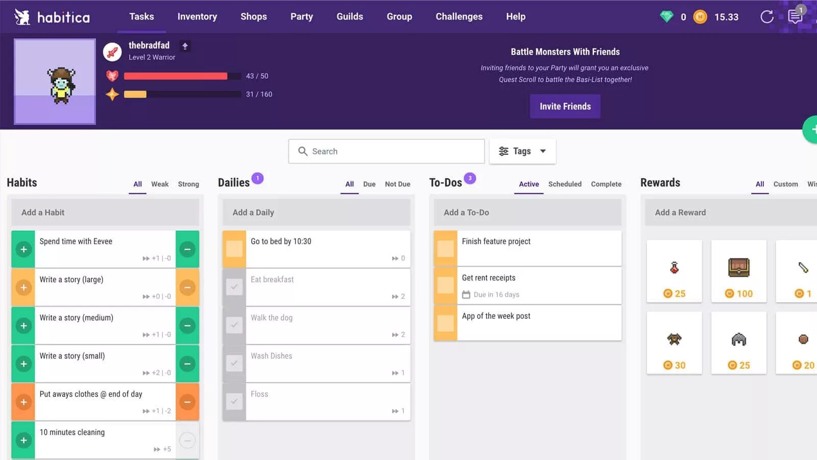Click the Add a To-Do field

coord(527,213)
